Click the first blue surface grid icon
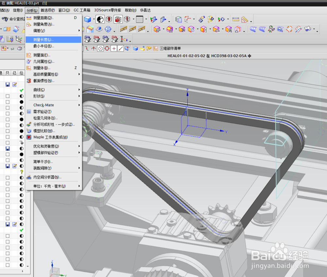Viewport: 327px width, 277px height. (253, 29)
